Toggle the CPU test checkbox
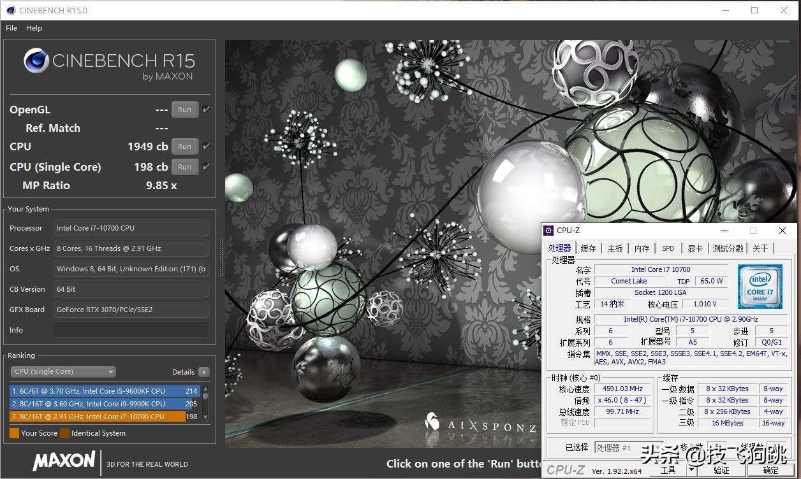Screen dimensions: 801x479 coord(206,147)
